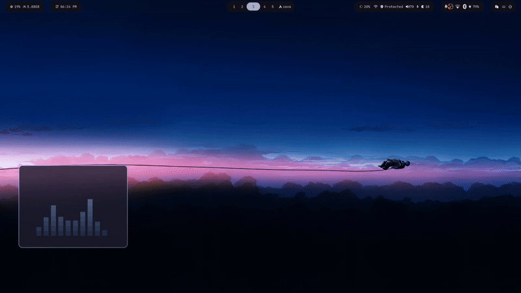This screenshot has width=521, height=293.
Task: Open the battery 79% indicator
Action: coord(474,7)
